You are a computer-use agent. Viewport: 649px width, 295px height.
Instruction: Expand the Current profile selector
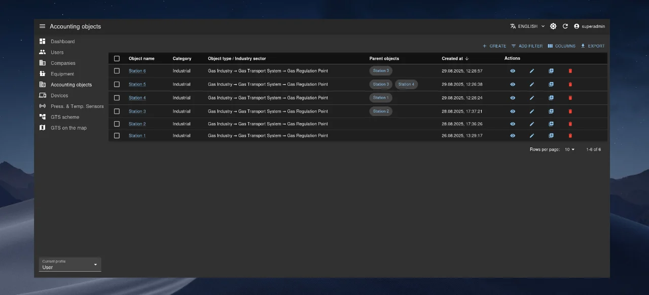pyautogui.click(x=70, y=265)
